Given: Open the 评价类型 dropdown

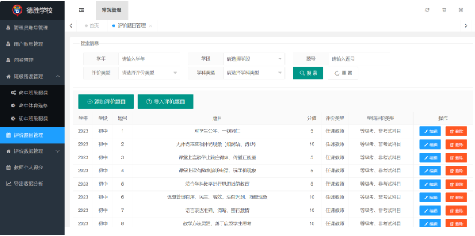Looking at the screenshot, I should [149, 73].
